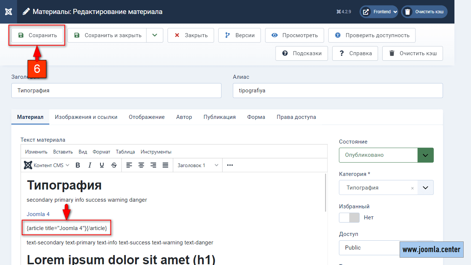Toggle bold formatting in editor
The width and height of the screenshot is (471, 265).
pos(78,165)
